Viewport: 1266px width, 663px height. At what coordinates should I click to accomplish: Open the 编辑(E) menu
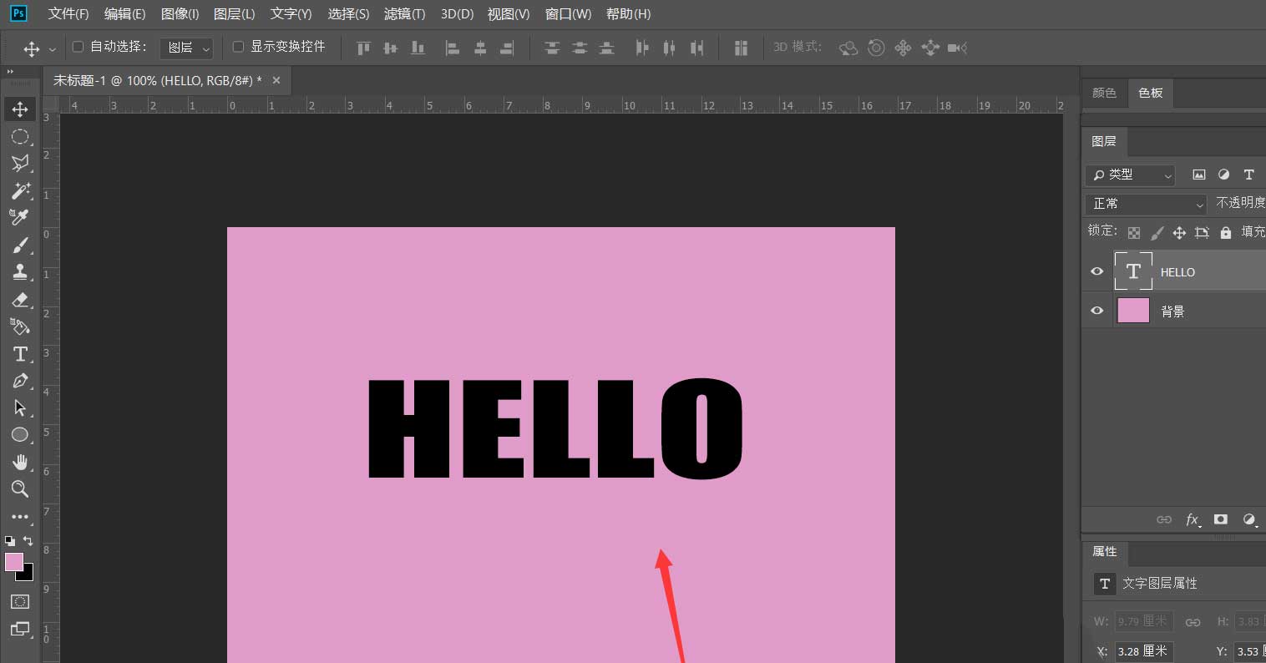[x=124, y=14]
